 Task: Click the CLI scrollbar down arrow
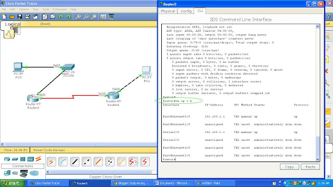tap(317, 159)
